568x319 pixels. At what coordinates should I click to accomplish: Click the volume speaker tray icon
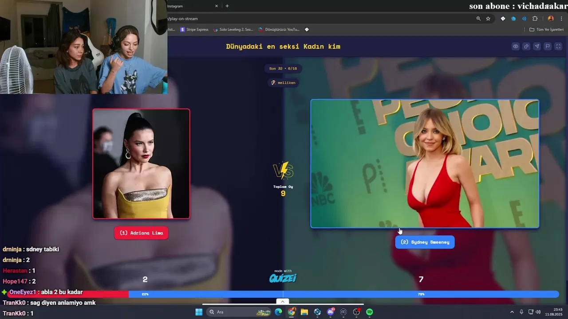538,312
